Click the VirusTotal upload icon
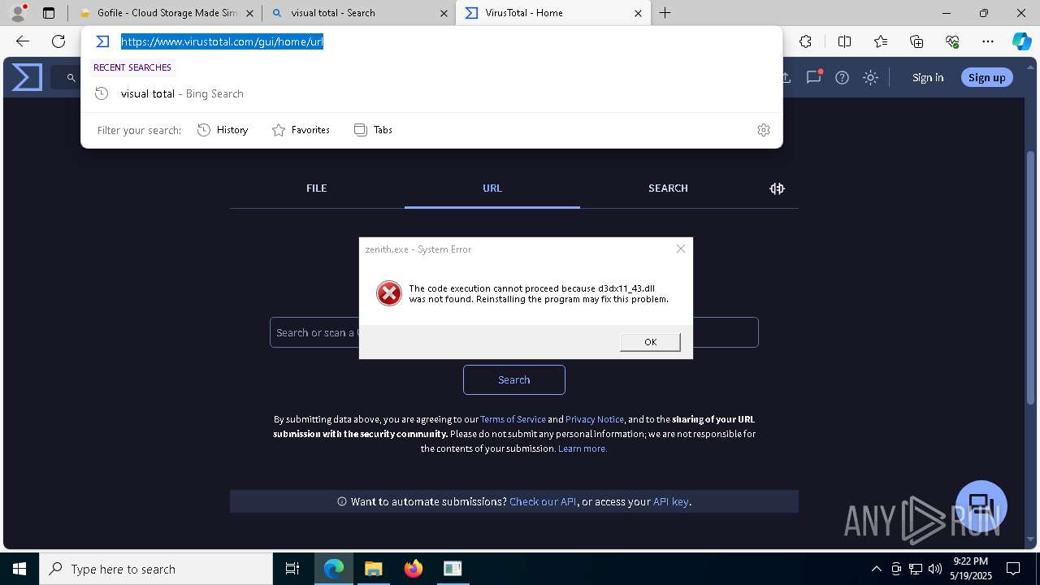The height and width of the screenshot is (585, 1040). [x=786, y=78]
